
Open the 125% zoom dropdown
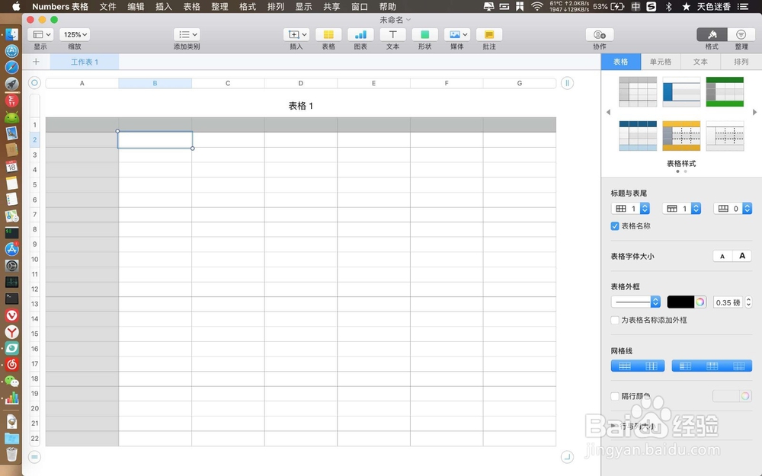[75, 34]
